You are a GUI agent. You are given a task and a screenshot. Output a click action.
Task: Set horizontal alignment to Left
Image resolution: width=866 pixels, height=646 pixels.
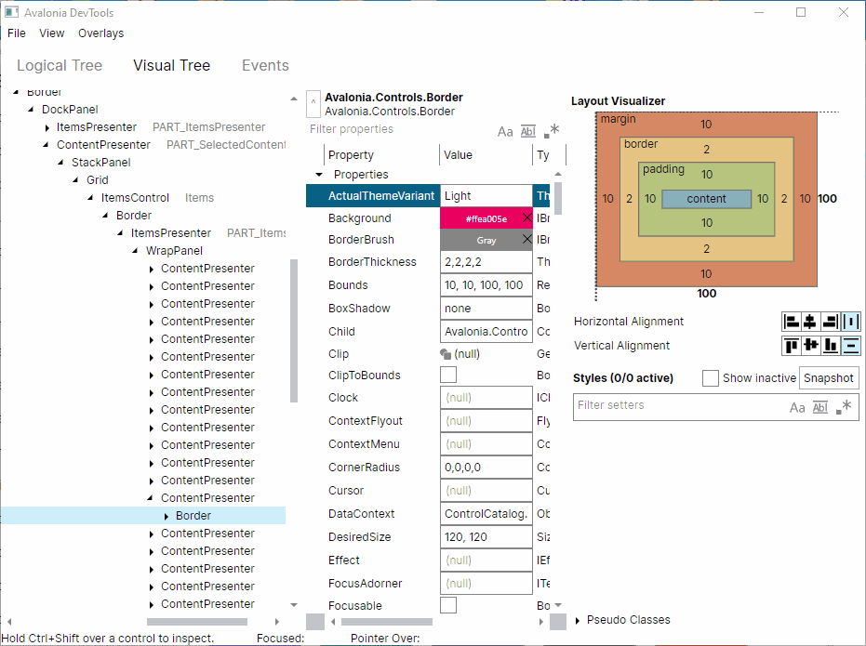[792, 321]
